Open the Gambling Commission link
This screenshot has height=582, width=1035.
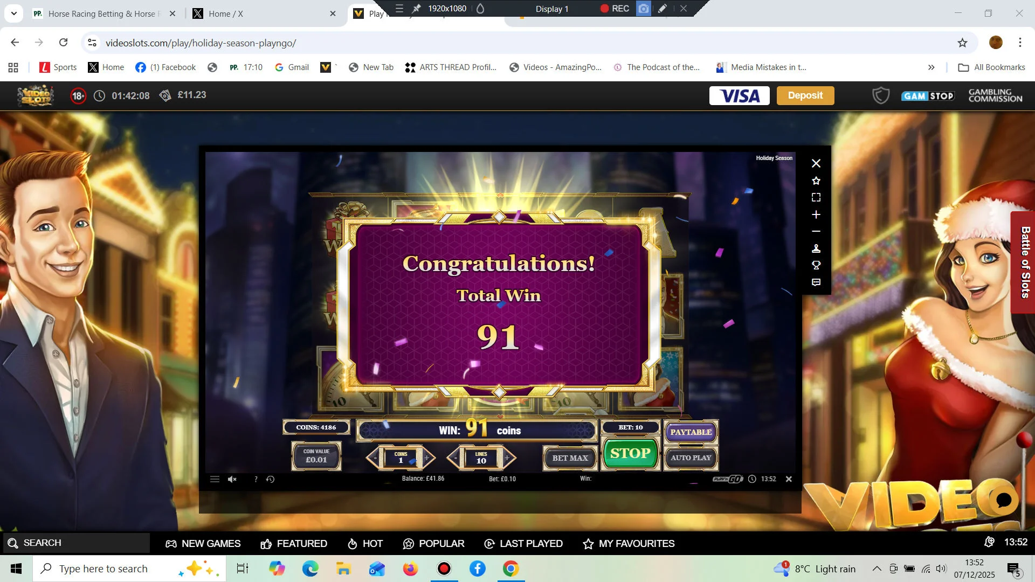[x=995, y=95]
